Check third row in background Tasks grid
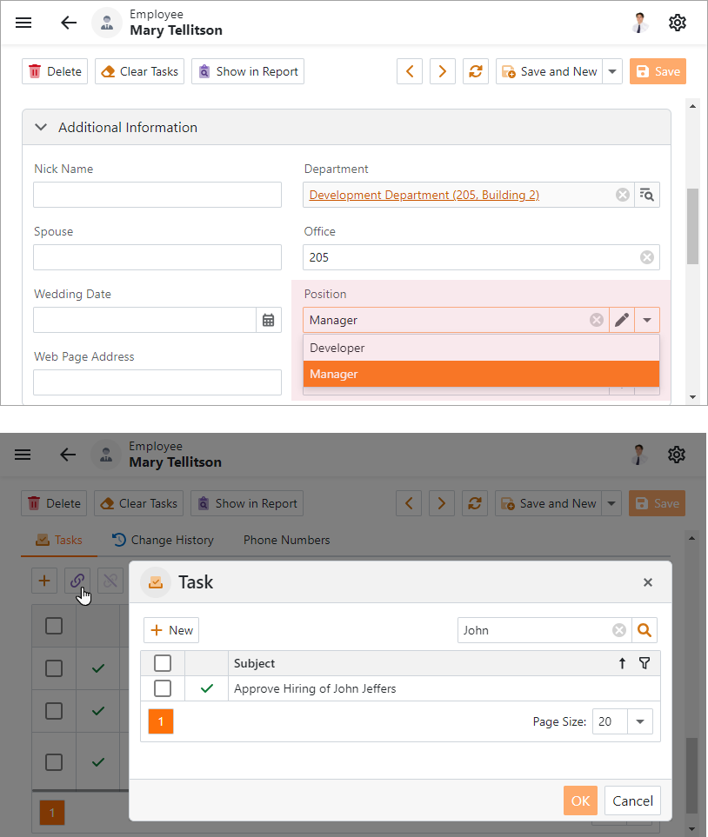 (53, 762)
